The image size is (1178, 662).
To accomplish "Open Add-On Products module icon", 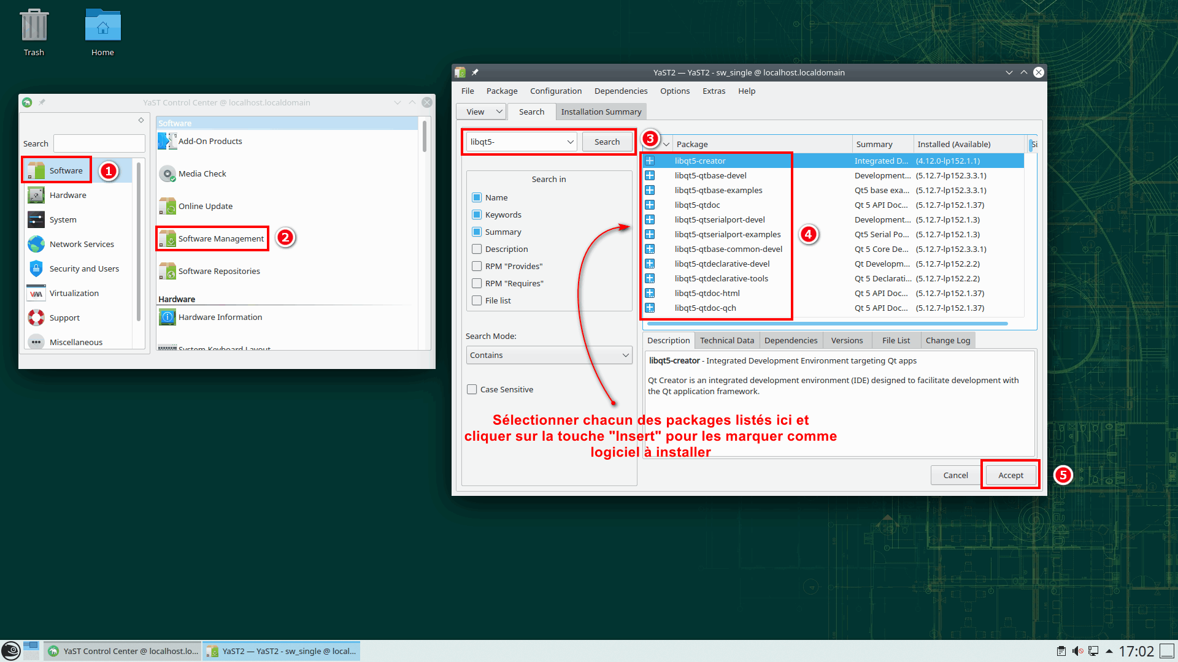I will pyautogui.click(x=167, y=141).
